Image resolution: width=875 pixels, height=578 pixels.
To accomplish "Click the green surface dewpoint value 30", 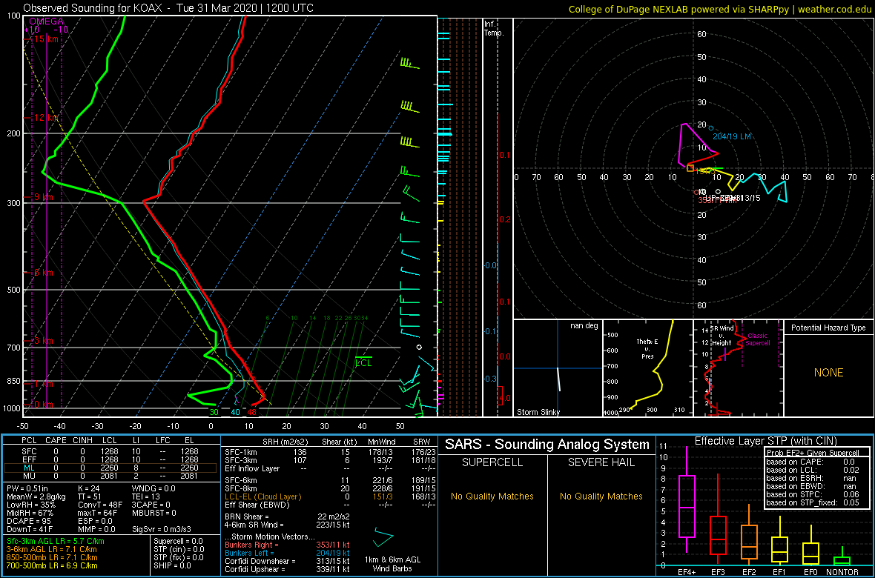I will click(x=214, y=412).
